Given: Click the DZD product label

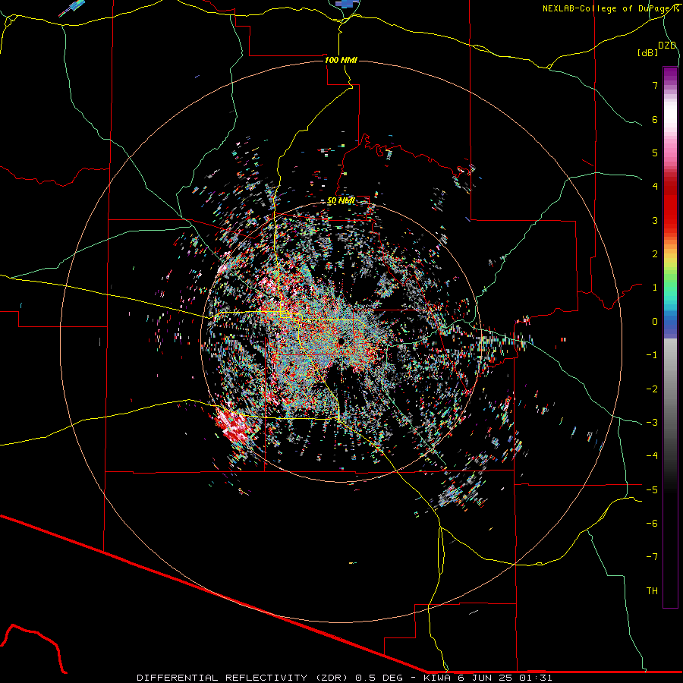Looking at the screenshot, I should pos(667,45).
